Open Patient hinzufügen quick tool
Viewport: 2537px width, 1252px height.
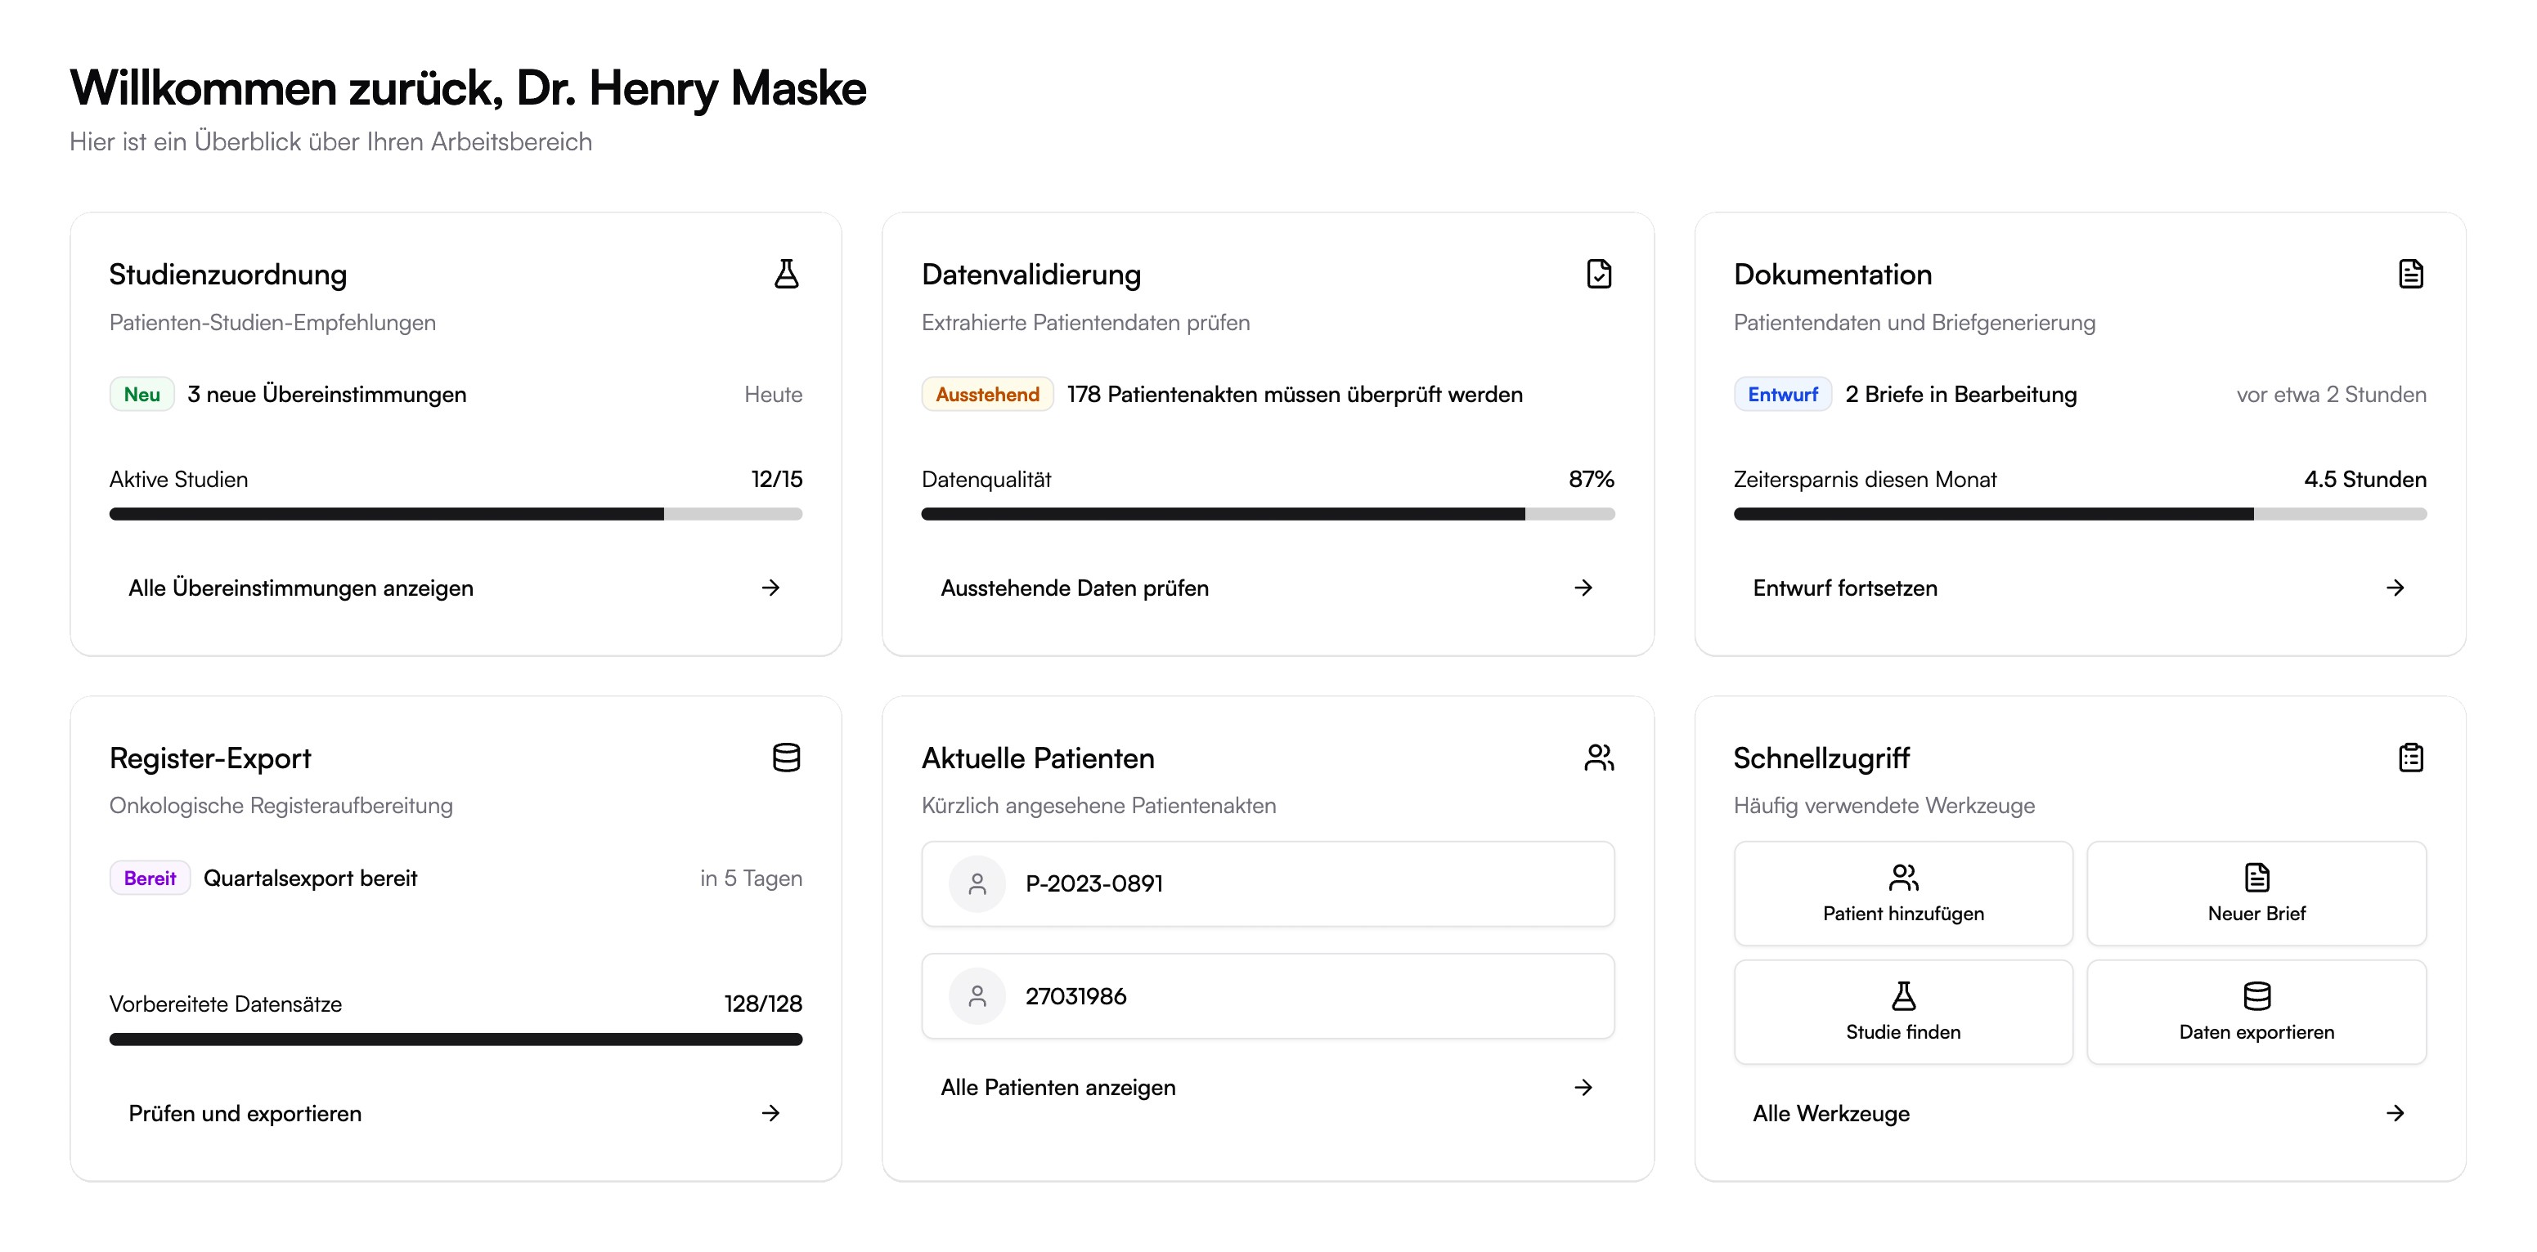[1902, 894]
